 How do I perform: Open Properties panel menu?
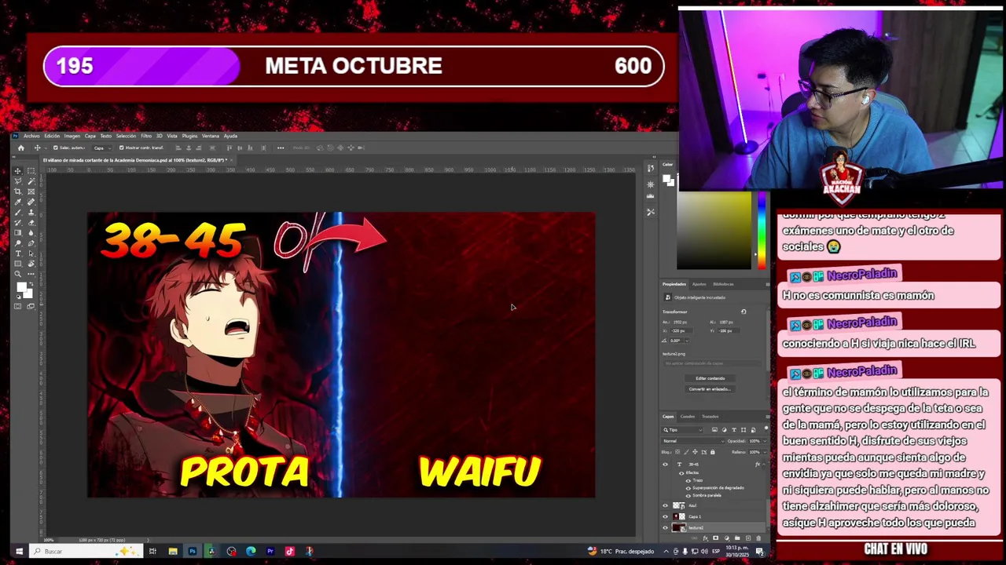tap(768, 284)
